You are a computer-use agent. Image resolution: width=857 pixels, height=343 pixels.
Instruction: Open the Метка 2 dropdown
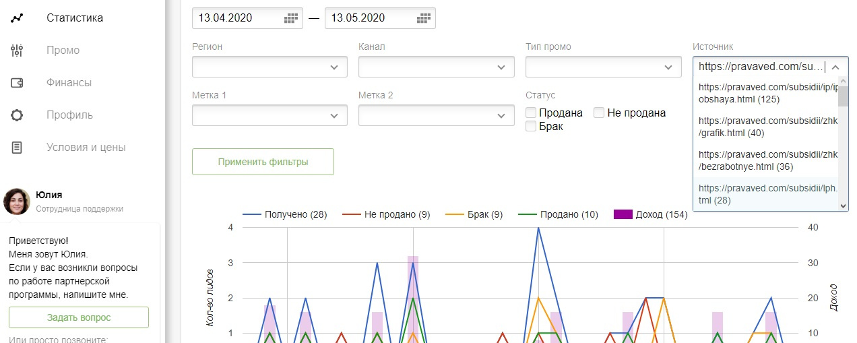click(436, 115)
